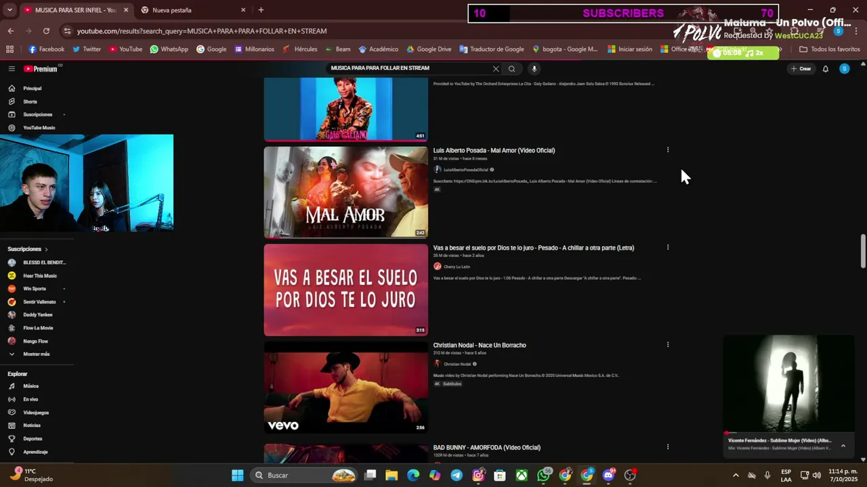Image resolution: width=867 pixels, height=487 pixels.
Task: Open options menu for Nace Un Borracho
Action: [x=668, y=345]
